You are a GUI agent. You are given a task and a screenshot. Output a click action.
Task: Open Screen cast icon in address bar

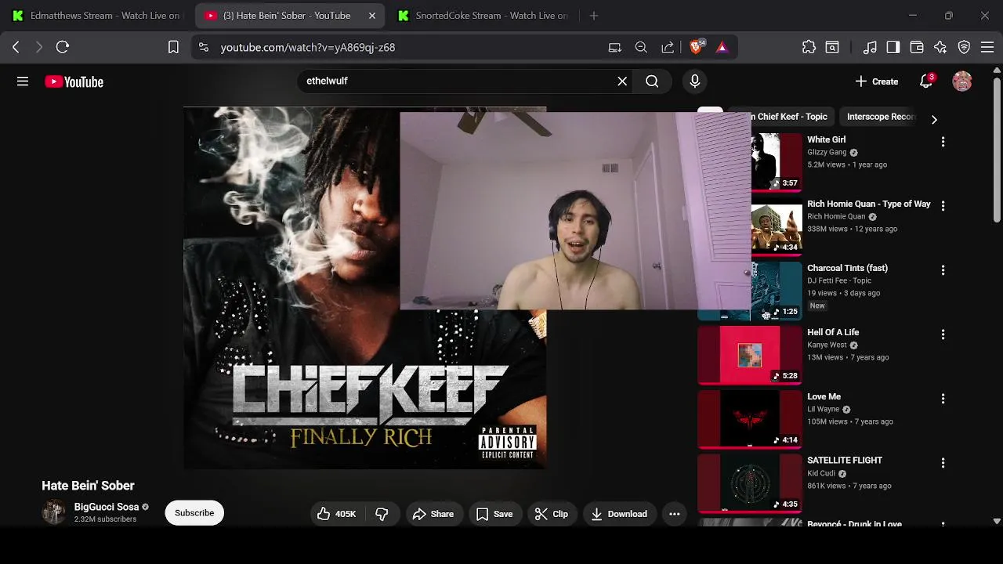pyautogui.click(x=615, y=47)
